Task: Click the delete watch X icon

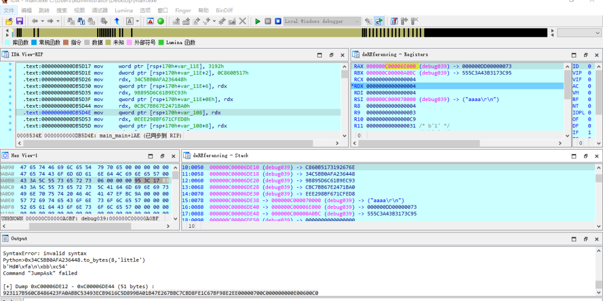Action: click(414, 21)
